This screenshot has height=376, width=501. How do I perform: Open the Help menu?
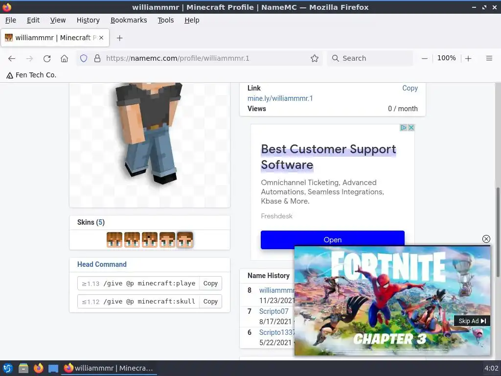pos(192,20)
